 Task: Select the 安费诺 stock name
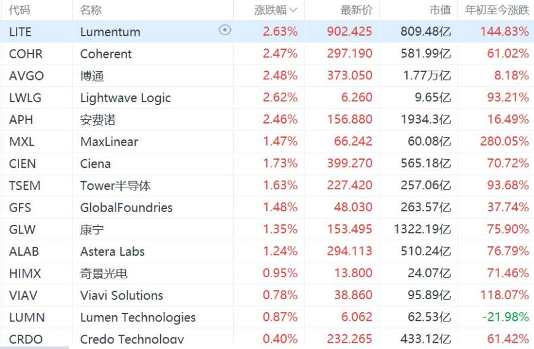[98, 120]
